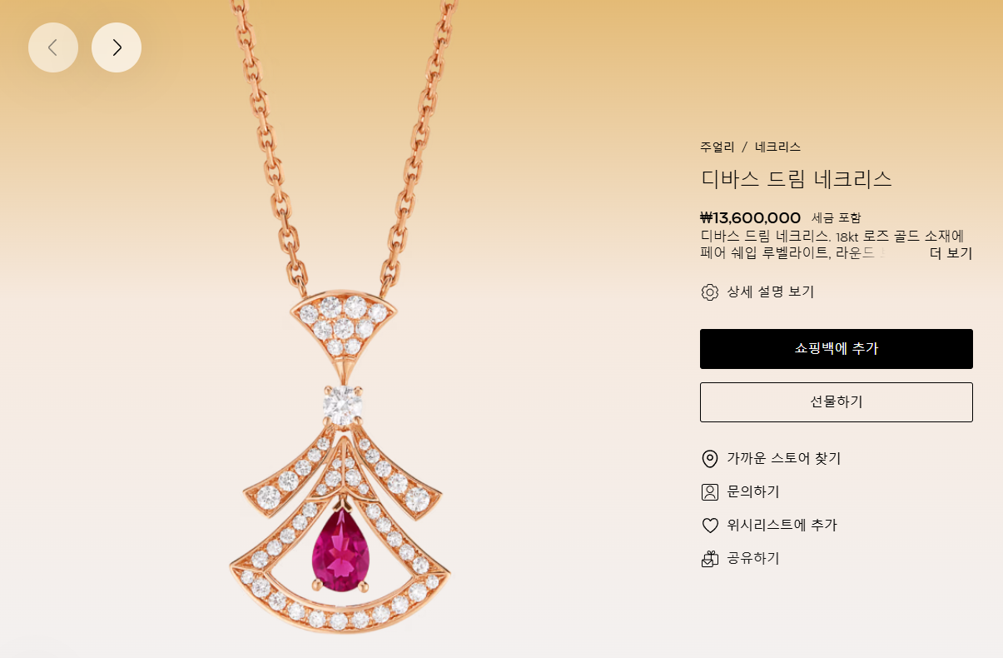The image size is (1003, 658).
Task: Choose the 문의하기 text link
Action: tap(753, 492)
